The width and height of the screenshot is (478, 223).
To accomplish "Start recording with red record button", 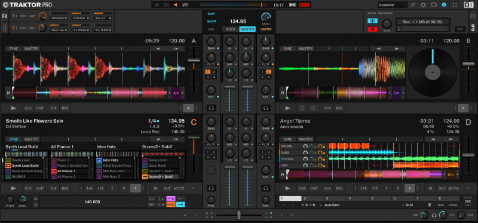I will click(x=372, y=29).
